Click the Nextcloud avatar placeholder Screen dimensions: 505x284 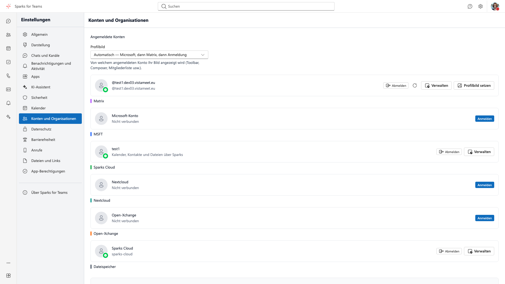pos(101,185)
